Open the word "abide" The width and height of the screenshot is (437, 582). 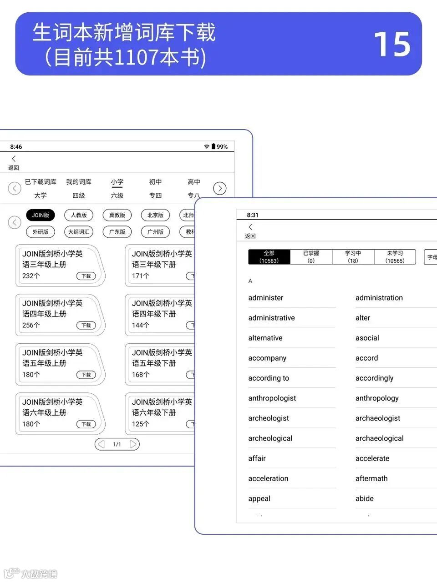pos(365,498)
